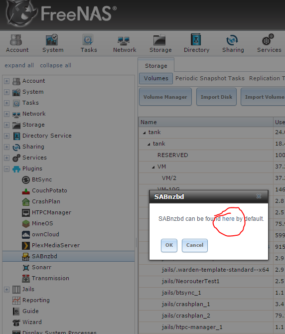Select the jails/crashplan_2 row
The height and width of the screenshot is (334, 285).
pyautogui.click(x=206, y=316)
